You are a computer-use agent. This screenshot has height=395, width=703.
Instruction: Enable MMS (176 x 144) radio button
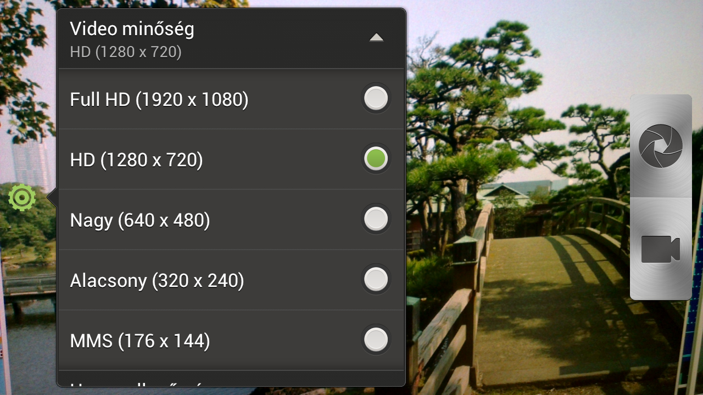[376, 340]
